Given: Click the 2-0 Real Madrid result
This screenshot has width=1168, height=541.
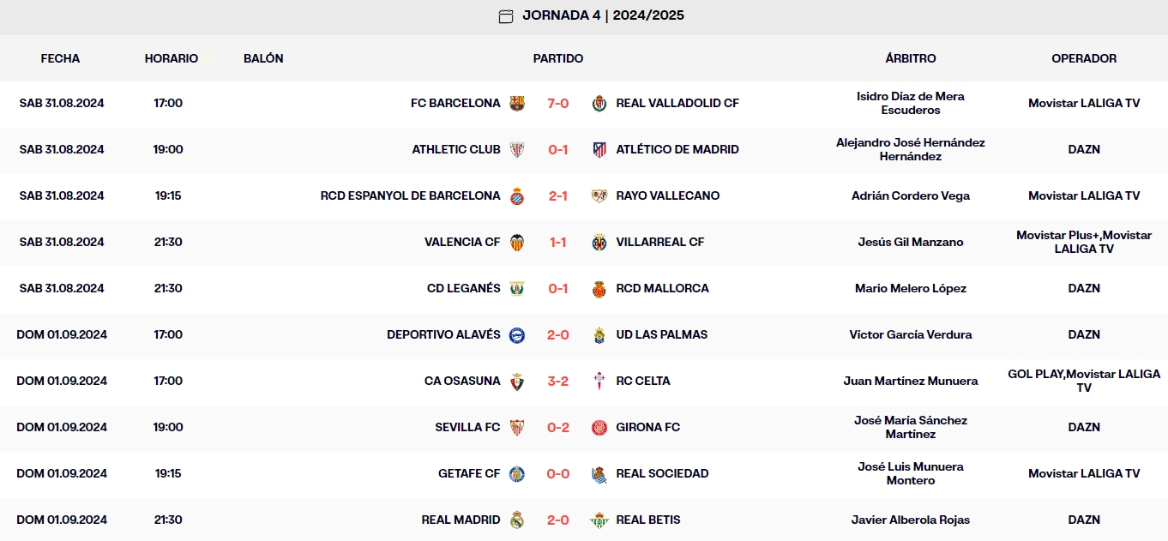Looking at the screenshot, I should tap(557, 520).
